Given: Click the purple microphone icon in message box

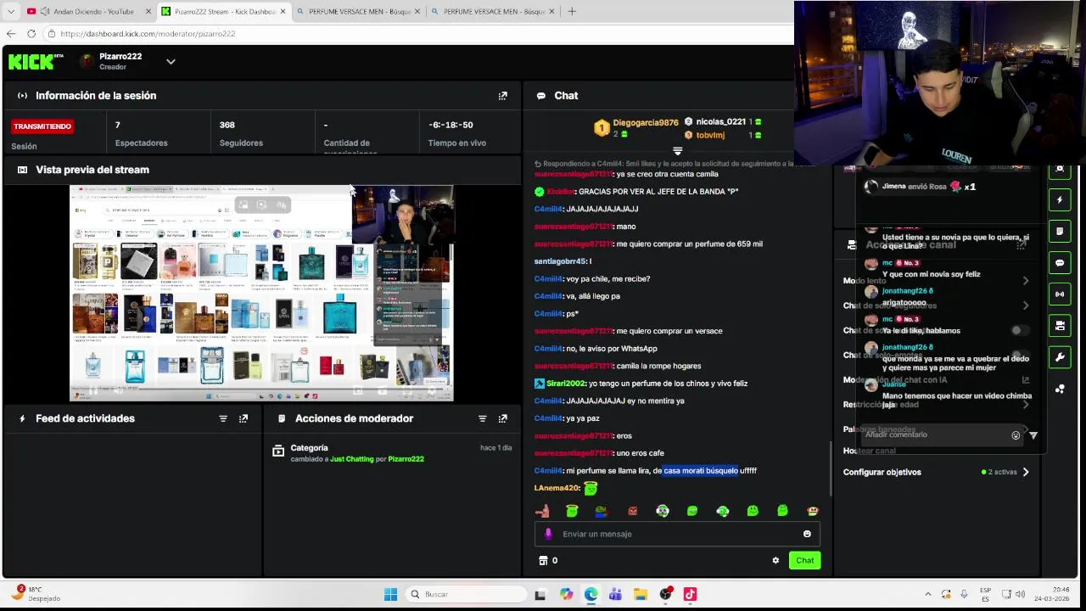Looking at the screenshot, I should coord(548,534).
